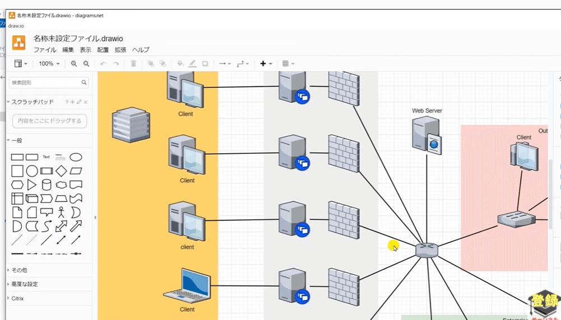
Task: Select the ellipse shape in palette
Action: point(76,157)
